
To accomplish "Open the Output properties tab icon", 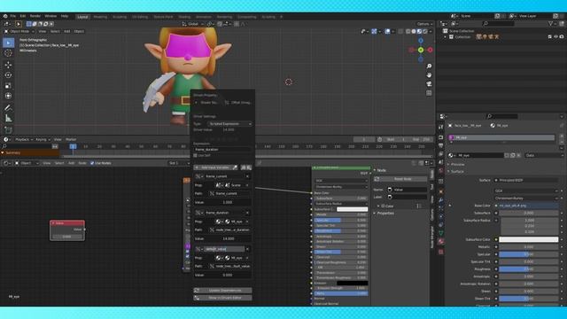I will click(441, 145).
